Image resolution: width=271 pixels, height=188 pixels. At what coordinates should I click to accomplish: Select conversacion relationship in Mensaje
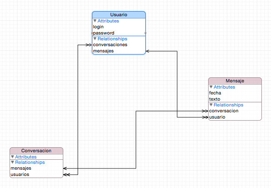tap(224, 111)
